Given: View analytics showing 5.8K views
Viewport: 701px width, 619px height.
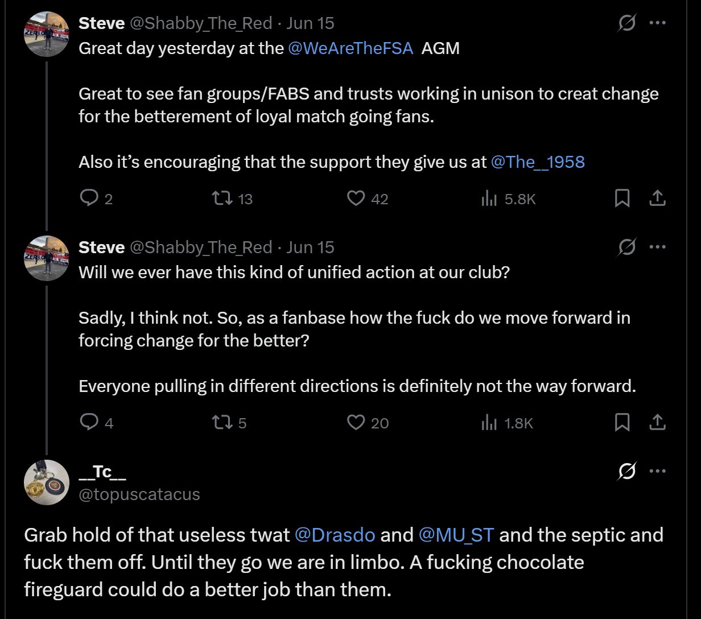Looking at the screenshot, I should 489,198.
